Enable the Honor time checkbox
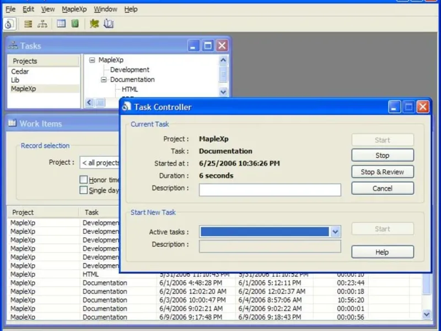Viewport: 441px width, 331px height. click(x=84, y=180)
